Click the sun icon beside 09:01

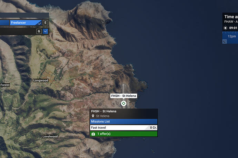tap(225, 28)
